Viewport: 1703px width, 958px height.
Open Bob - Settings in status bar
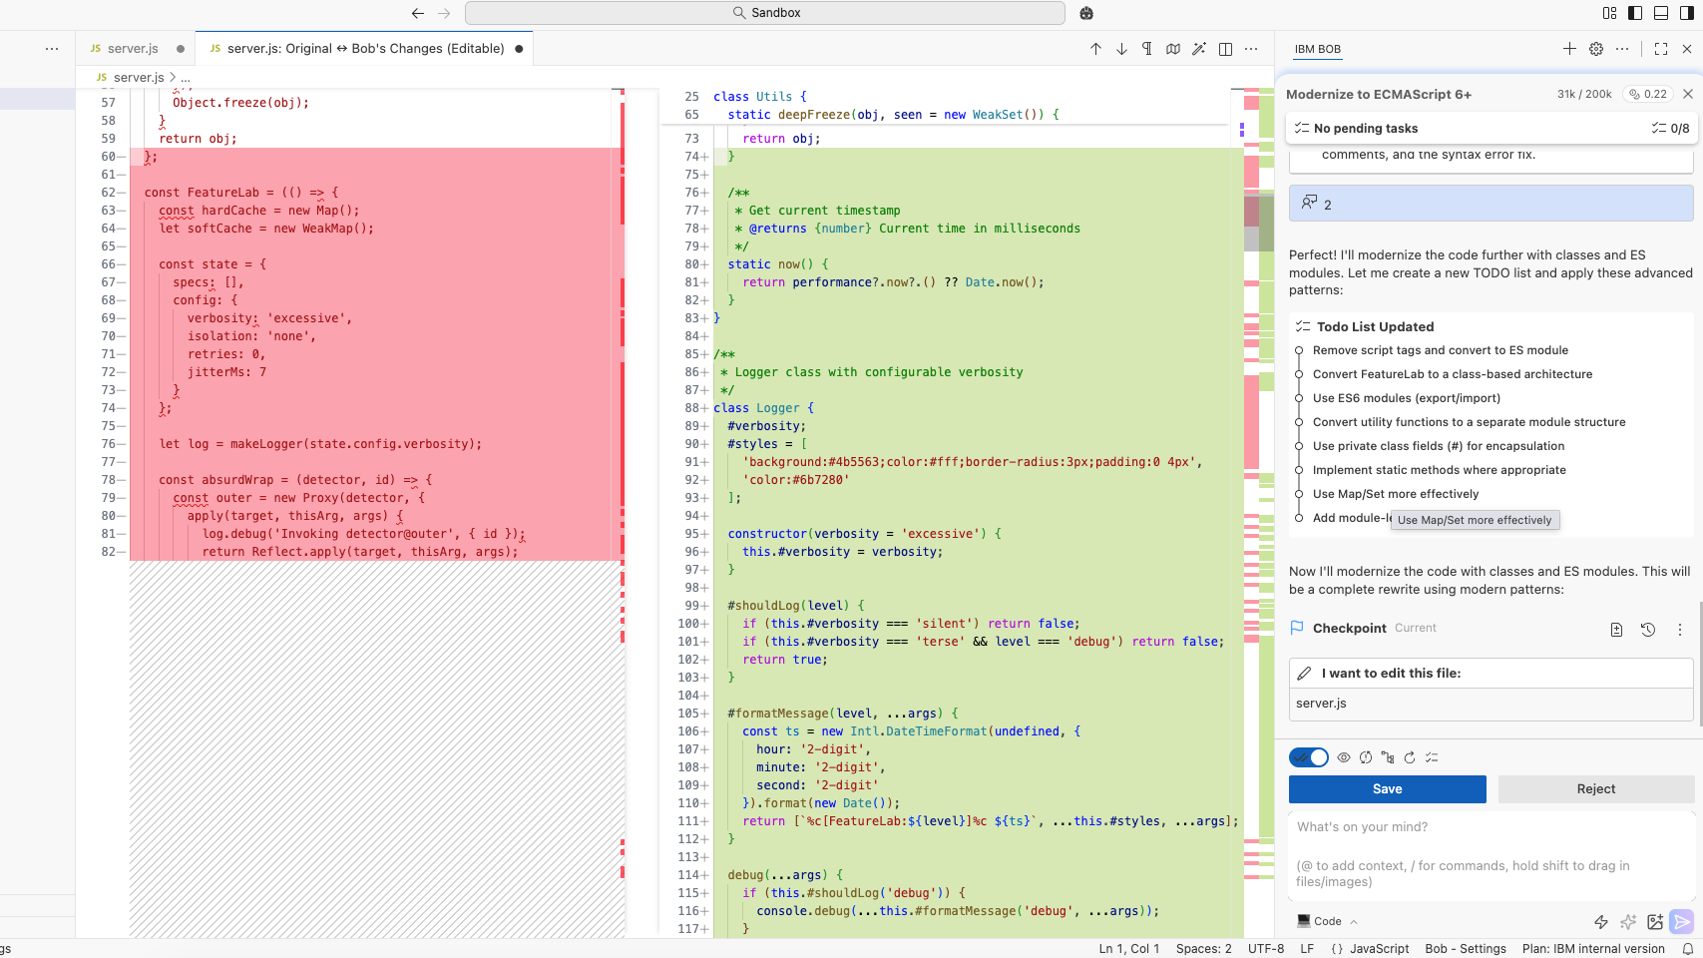pos(1466,949)
